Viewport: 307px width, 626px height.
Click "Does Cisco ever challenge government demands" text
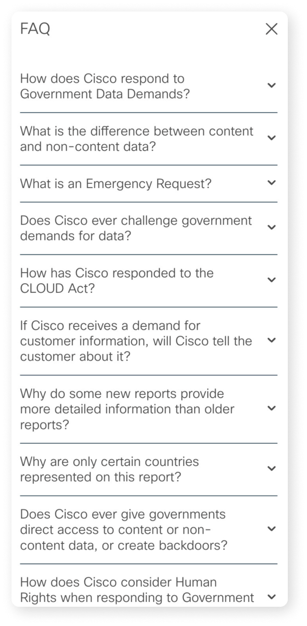click(136, 228)
